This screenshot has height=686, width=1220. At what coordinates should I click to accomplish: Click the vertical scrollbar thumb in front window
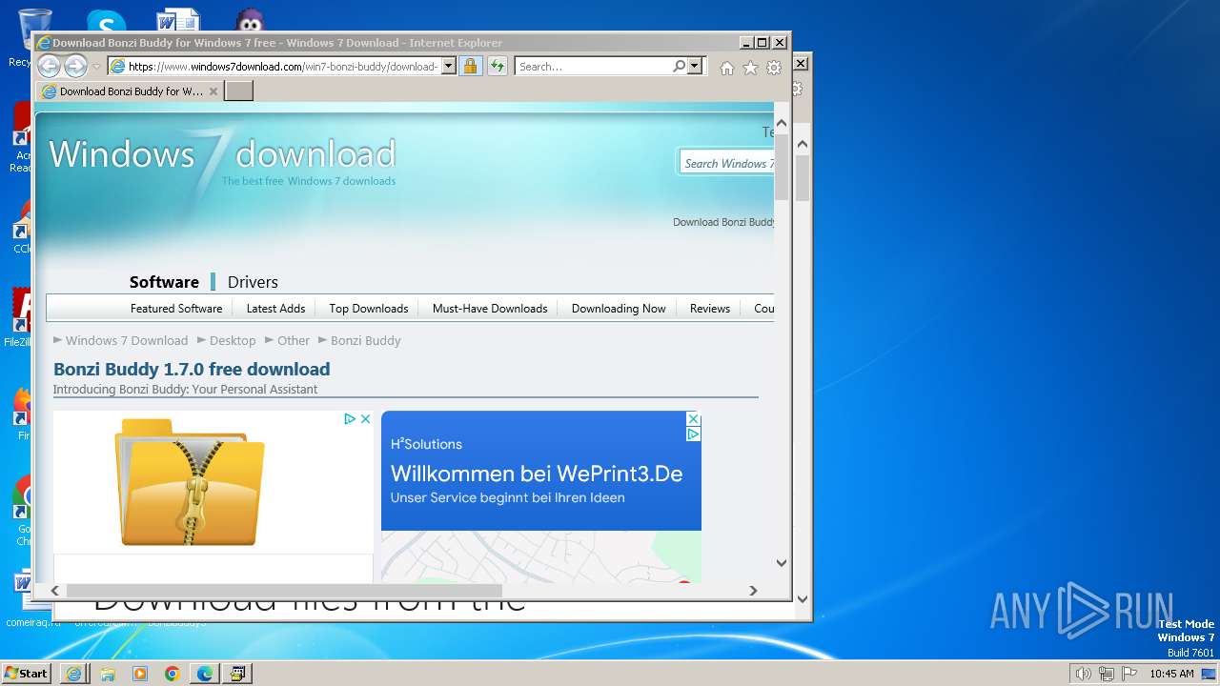pos(782,167)
